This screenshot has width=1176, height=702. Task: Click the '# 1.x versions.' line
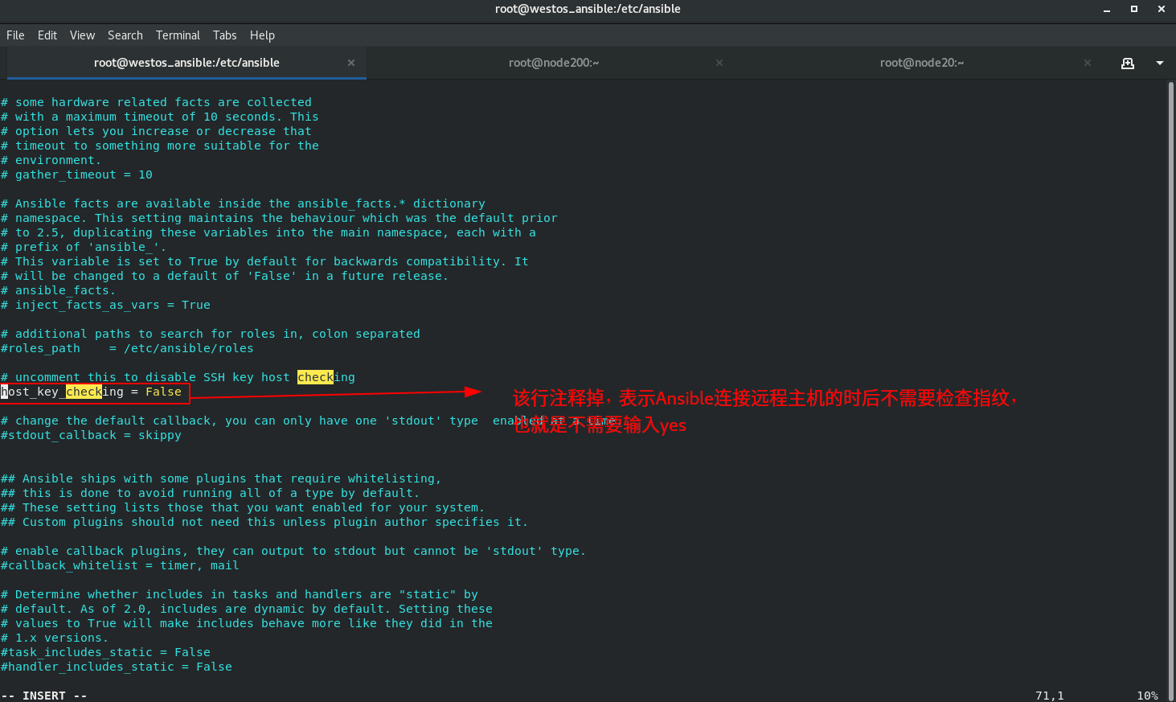[x=55, y=638]
